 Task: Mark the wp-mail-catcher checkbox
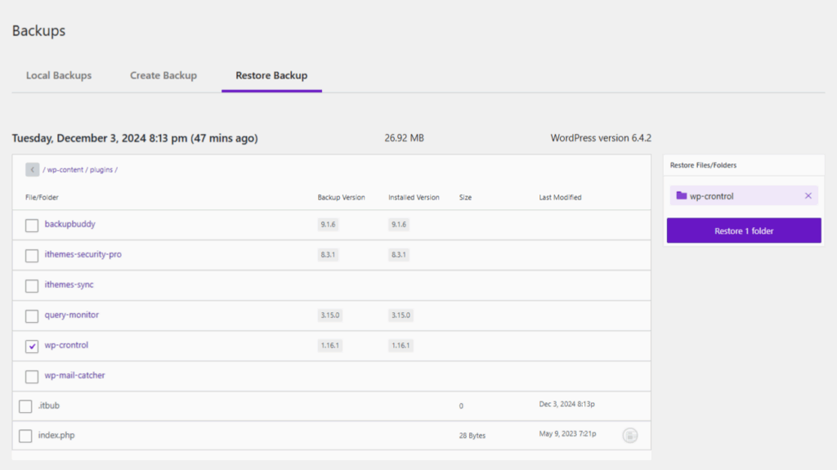click(32, 377)
